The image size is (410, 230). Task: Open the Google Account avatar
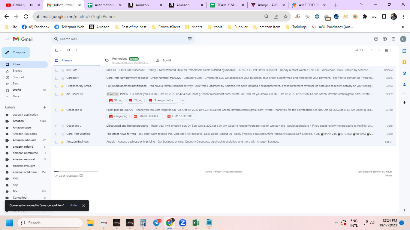pos(403,39)
